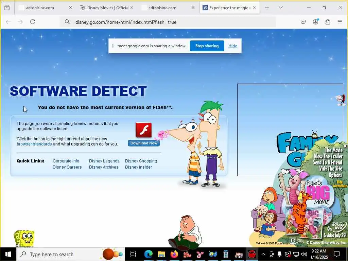Open the Disney Shopping link
This screenshot has height=261, width=348.
141,161
